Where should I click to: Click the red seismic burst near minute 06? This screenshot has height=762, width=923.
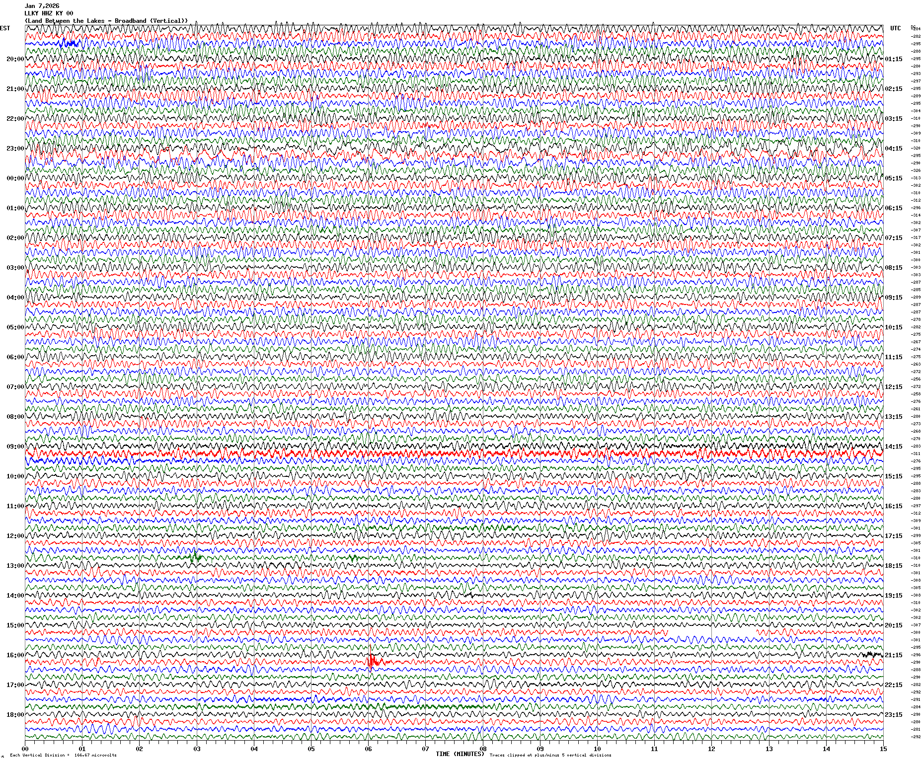point(373,662)
